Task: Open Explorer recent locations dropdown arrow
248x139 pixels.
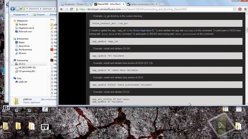Action: click(x=21, y=9)
